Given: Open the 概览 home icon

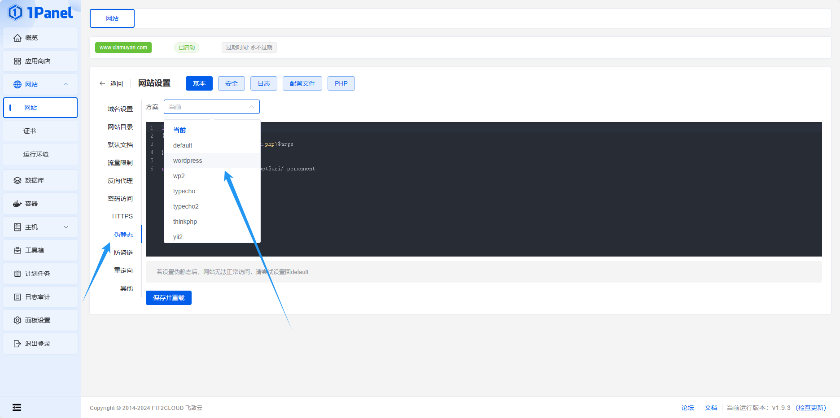Looking at the screenshot, I should point(17,38).
